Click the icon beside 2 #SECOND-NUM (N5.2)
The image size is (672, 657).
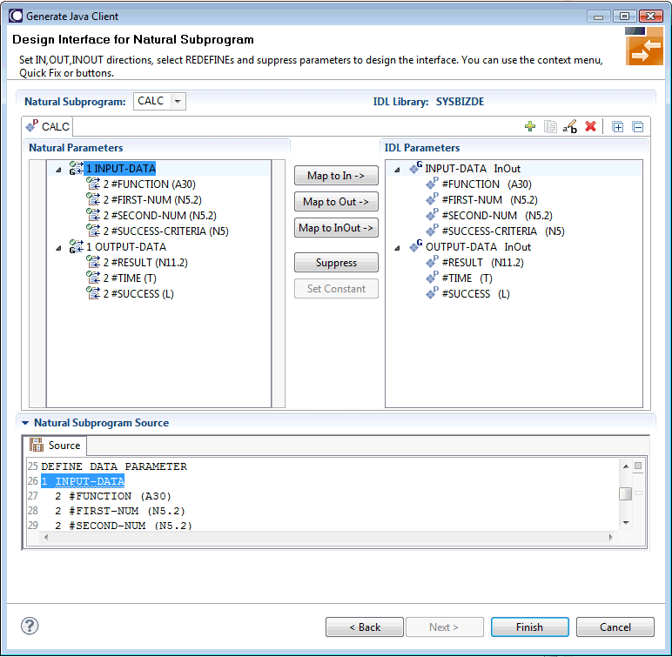[x=93, y=215]
